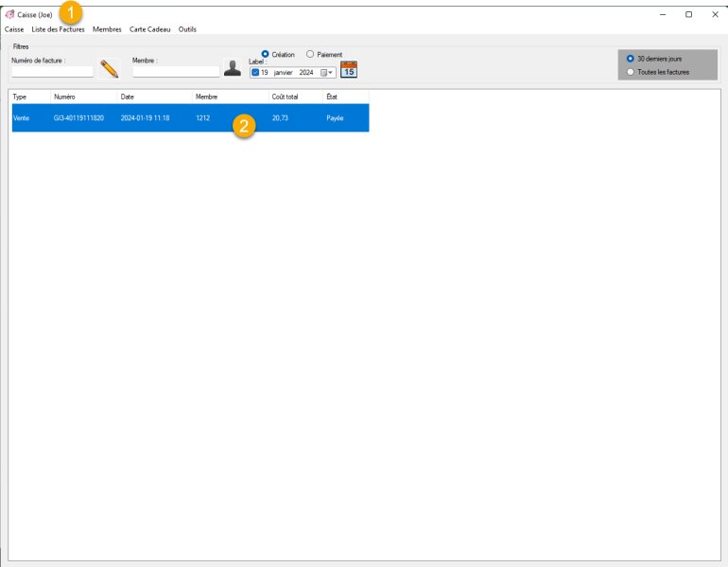
Task: Open the Liste des Factures menu
Action: [x=58, y=29]
